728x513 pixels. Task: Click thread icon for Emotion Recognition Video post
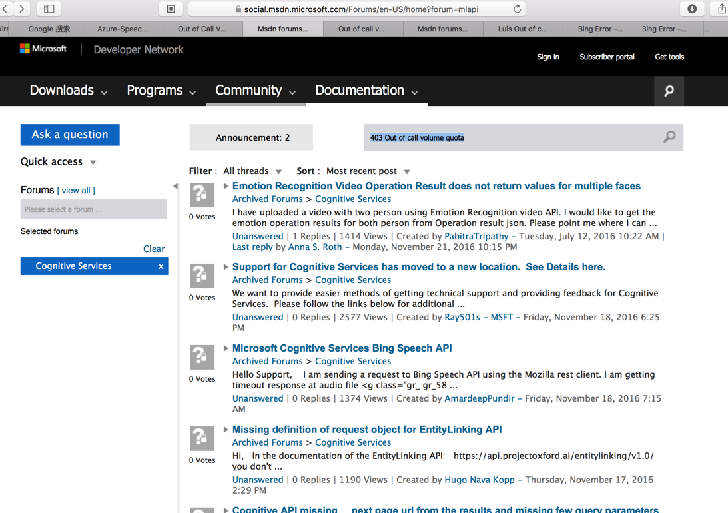tap(202, 195)
